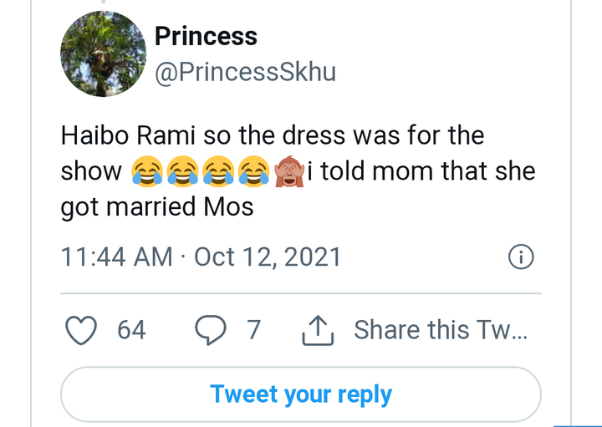Click the see-no-evil monkey emoji

289,171
